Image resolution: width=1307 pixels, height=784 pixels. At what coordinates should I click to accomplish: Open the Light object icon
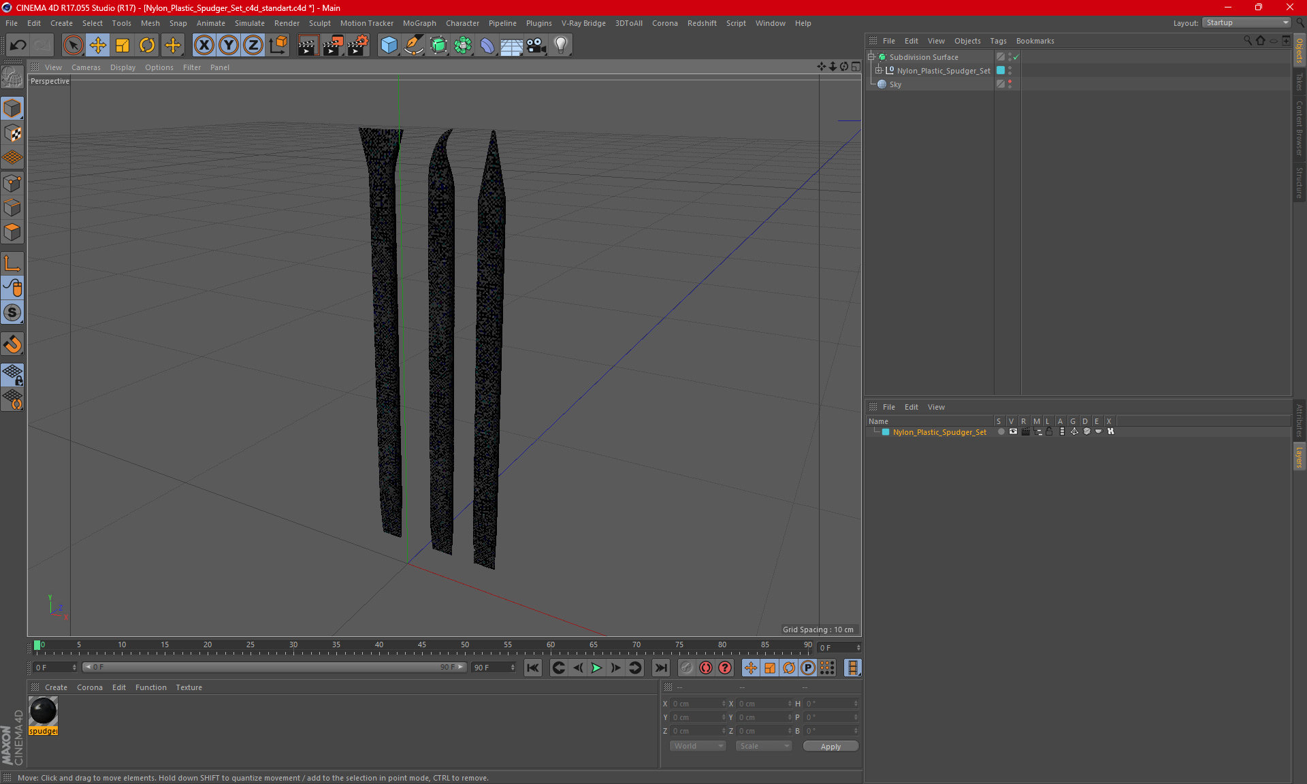click(560, 45)
